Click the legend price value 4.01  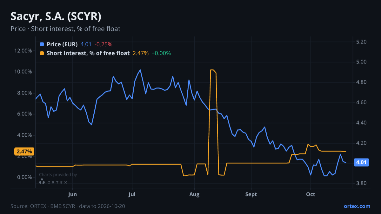pos(86,44)
